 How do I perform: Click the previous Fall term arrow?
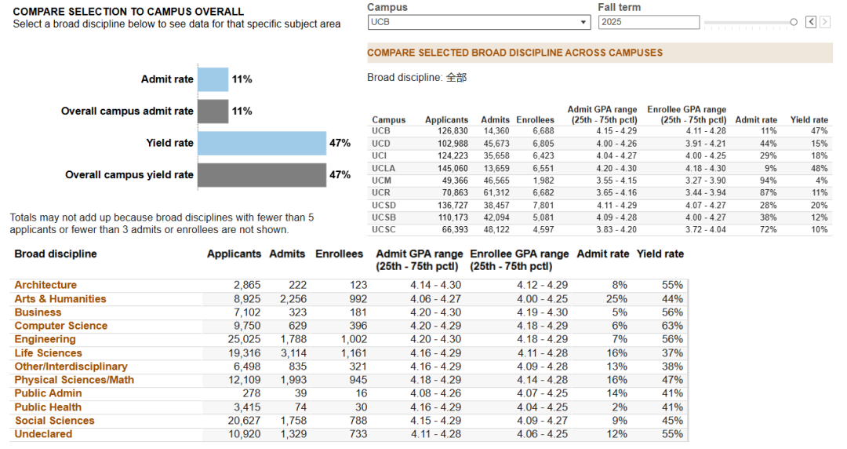click(x=811, y=22)
